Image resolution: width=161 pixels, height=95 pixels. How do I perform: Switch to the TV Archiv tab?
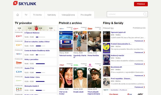[x=37, y=15]
